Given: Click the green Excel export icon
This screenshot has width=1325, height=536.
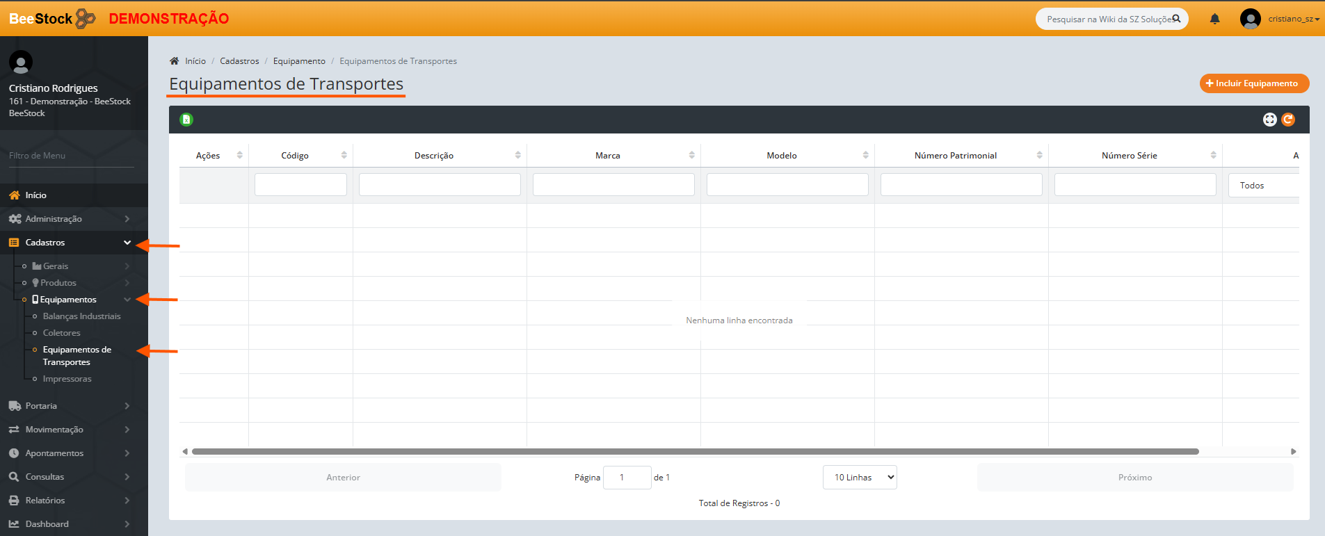Looking at the screenshot, I should 186,120.
